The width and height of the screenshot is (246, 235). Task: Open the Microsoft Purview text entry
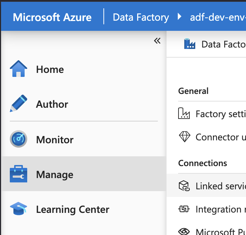(221, 232)
